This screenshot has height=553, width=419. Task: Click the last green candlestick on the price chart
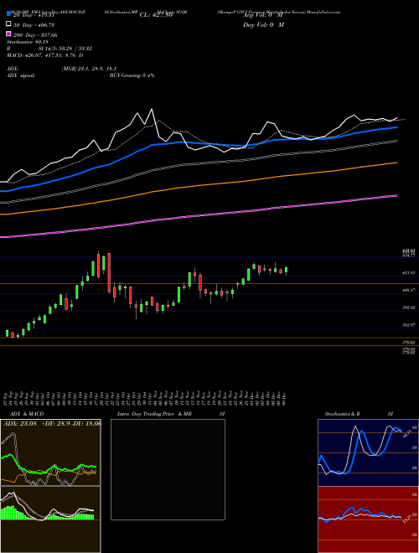[286, 270]
